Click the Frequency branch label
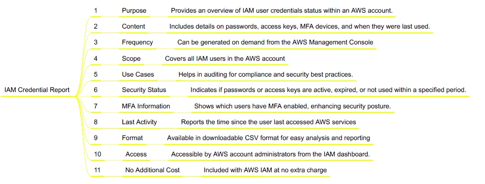This screenshot has height=184, width=485. [137, 42]
